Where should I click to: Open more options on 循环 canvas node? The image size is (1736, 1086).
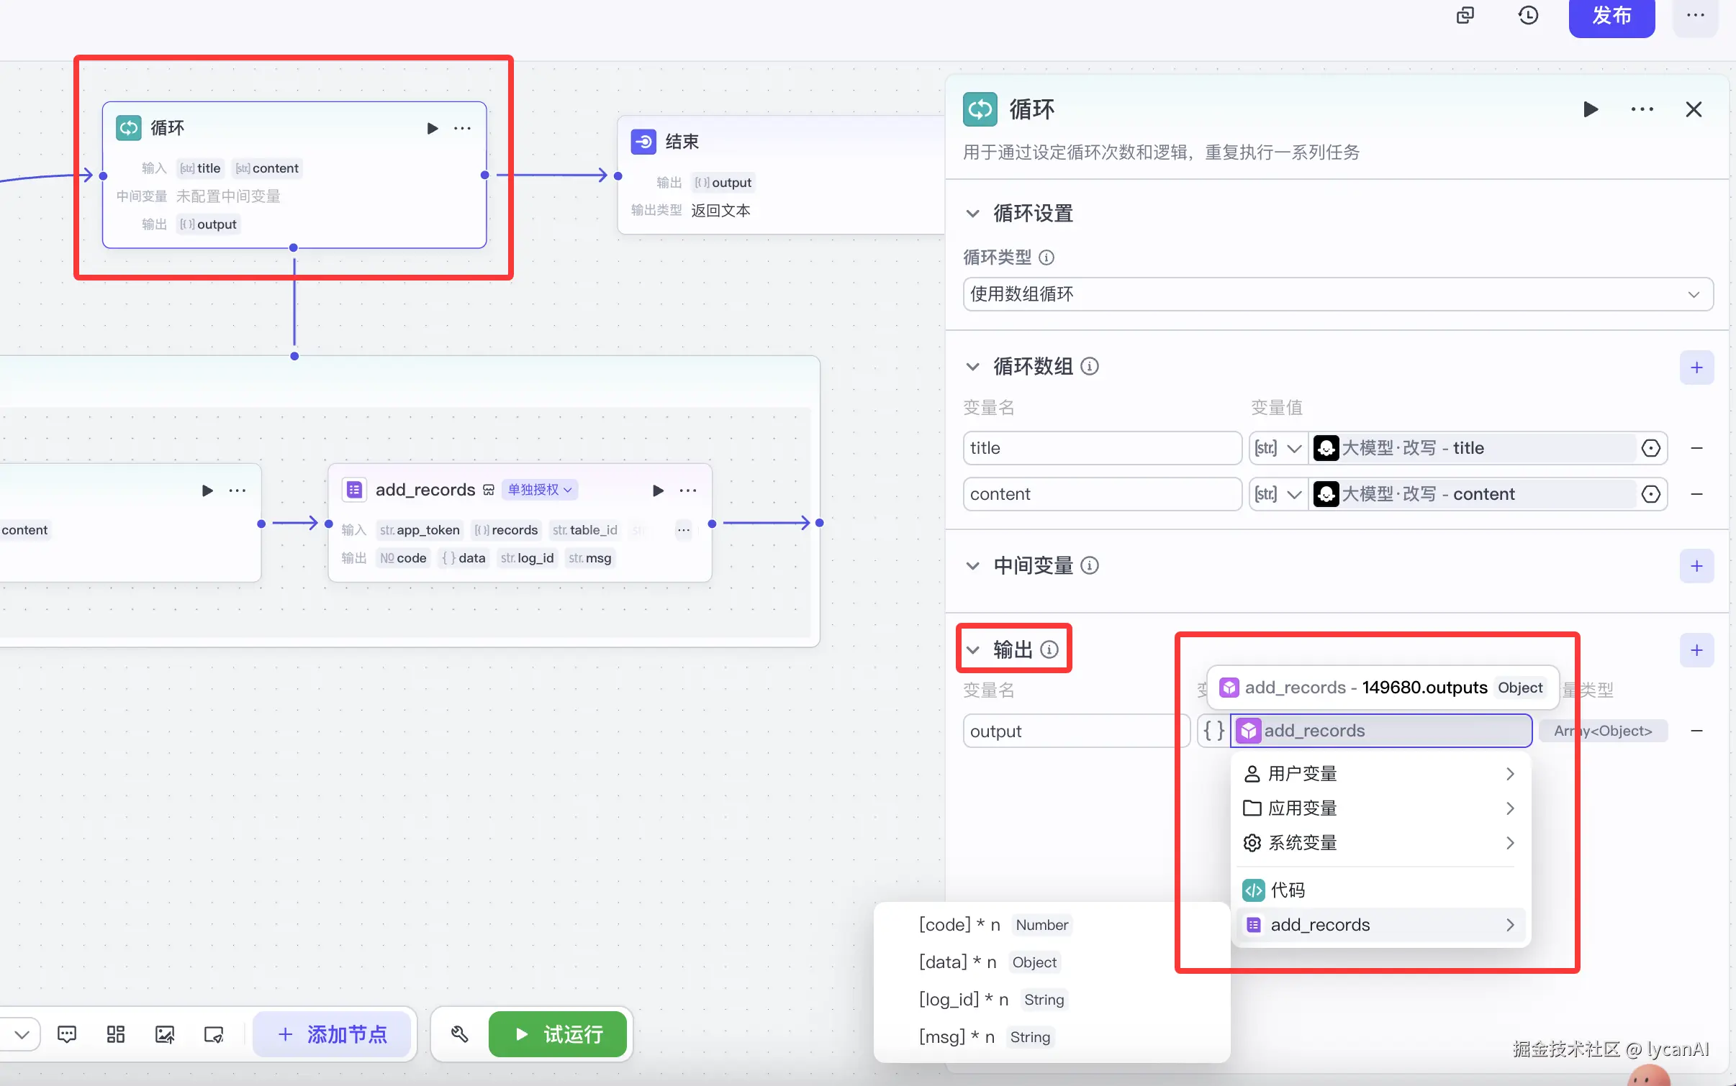coord(462,129)
